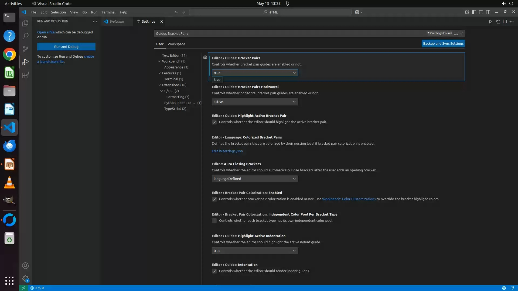Toggle Highlight Active Bracket Pair checkbox
518x291 pixels.
coord(214,122)
